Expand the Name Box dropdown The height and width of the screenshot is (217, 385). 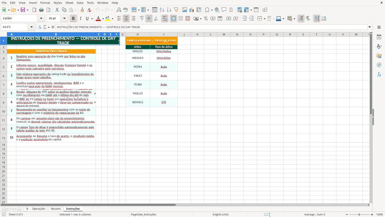click(31, 27)
